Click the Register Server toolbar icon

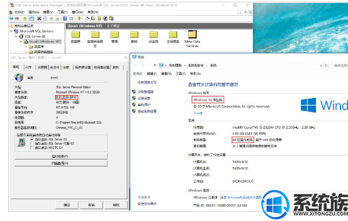(x=93, y=19)
